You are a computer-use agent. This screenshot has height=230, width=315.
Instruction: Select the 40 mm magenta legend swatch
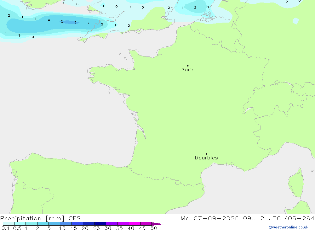point(135,224)
